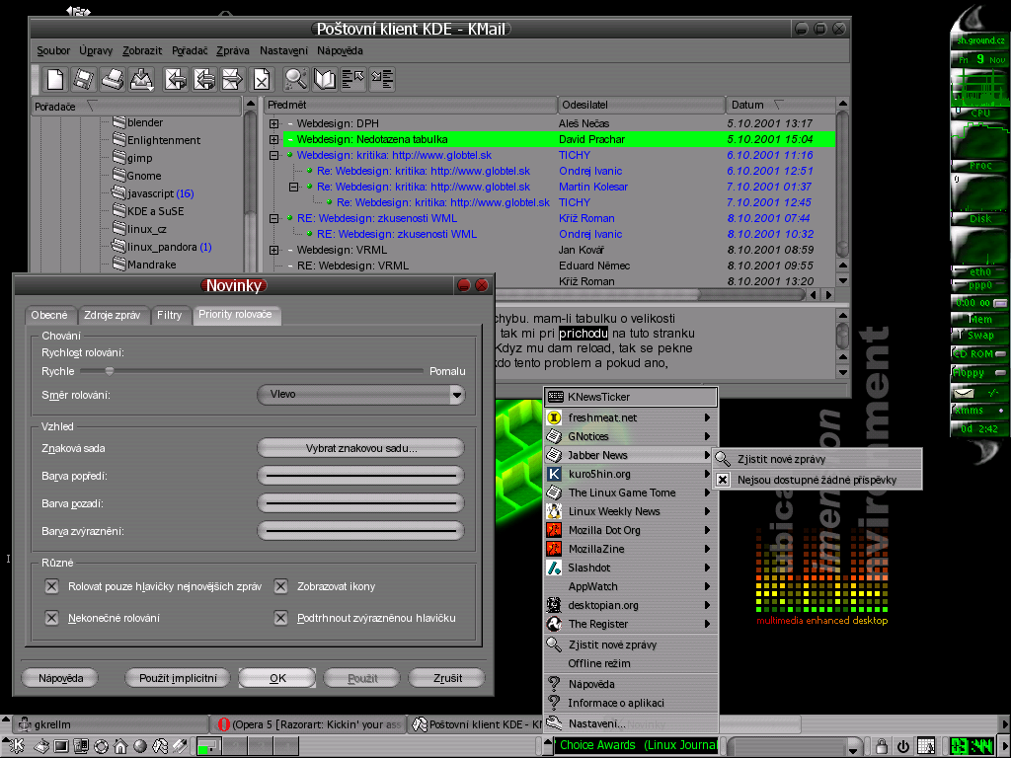Click the envelope mail icon in gkrellm
1011x758 pixels.
[x=964, y=392]
